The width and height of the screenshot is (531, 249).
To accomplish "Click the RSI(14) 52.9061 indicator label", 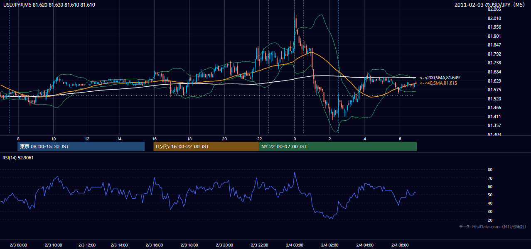I will 18,158.
